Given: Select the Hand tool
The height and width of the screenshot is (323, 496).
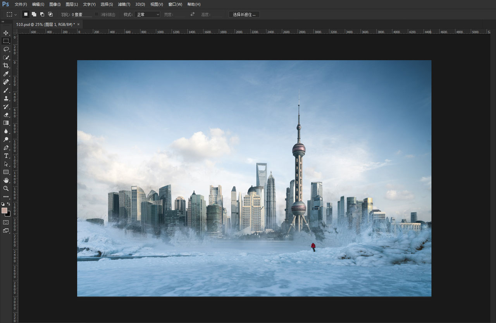Looking at the screenshot, I should [x=6, y=180].
